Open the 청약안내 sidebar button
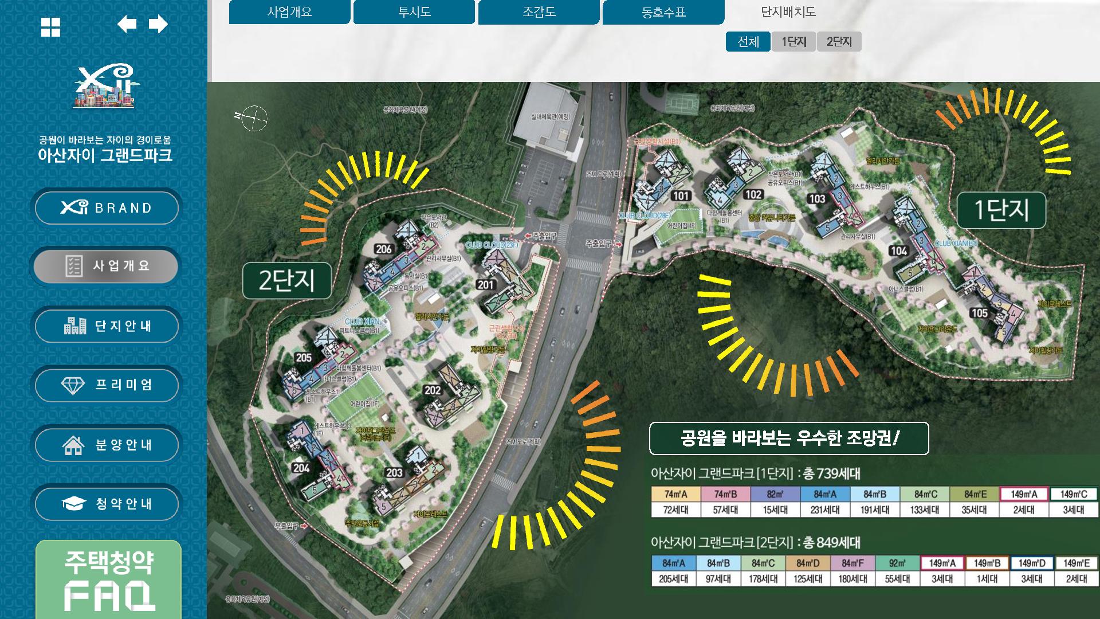The image size is (1100, 619). tap(107, 504)
